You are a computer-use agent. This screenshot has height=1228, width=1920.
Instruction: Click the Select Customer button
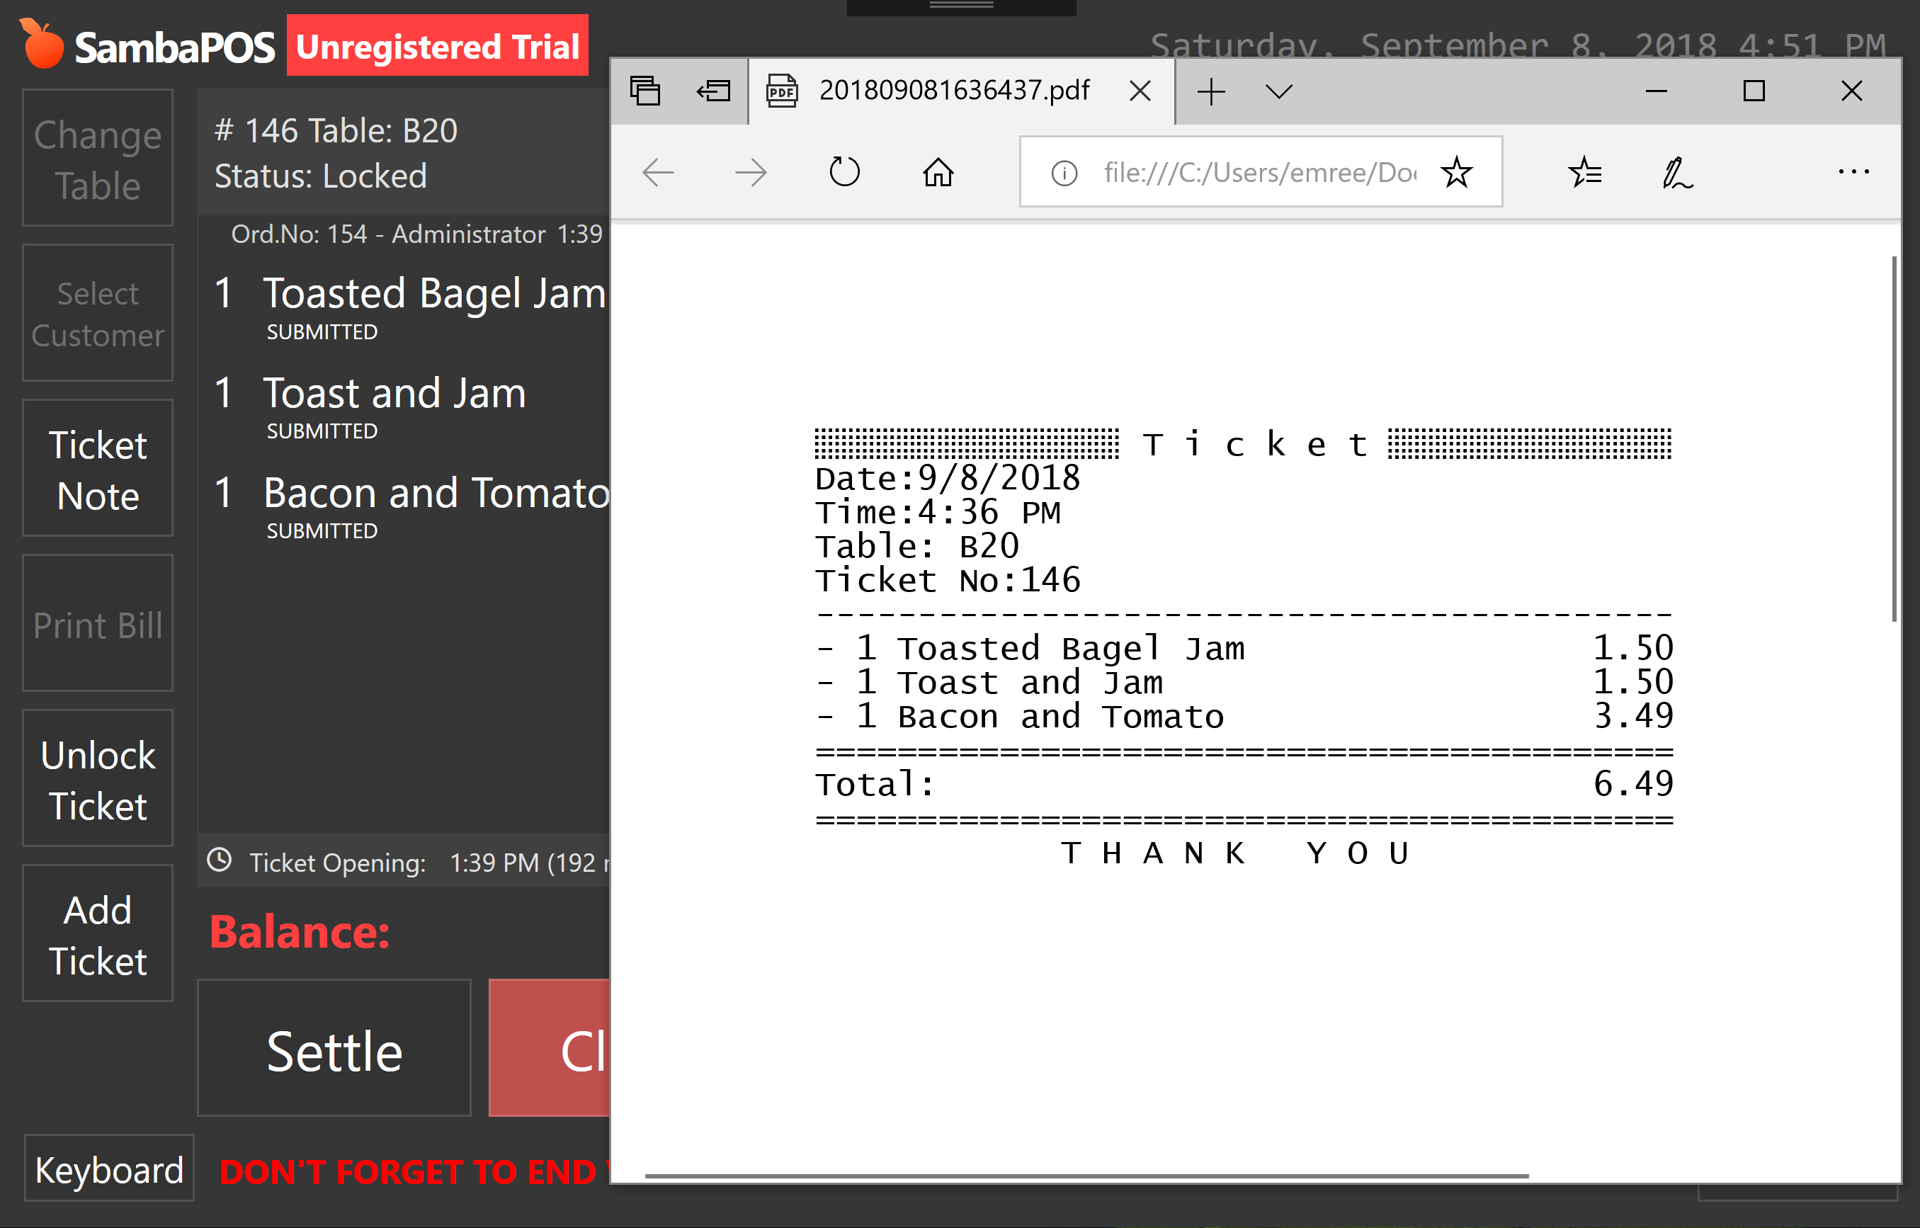[97, 314]
